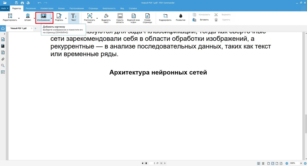Toggle the Текст tool in the ribbon

point(74,17)
